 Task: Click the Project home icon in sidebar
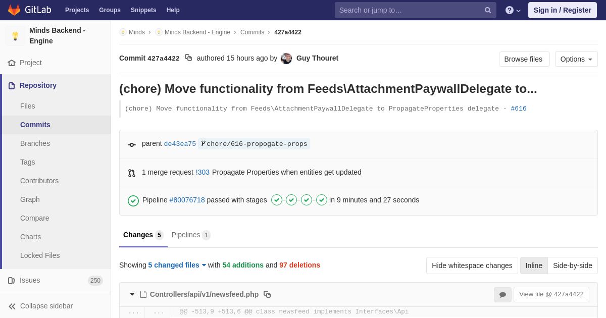pyautogui.click(x=12, y=63)
